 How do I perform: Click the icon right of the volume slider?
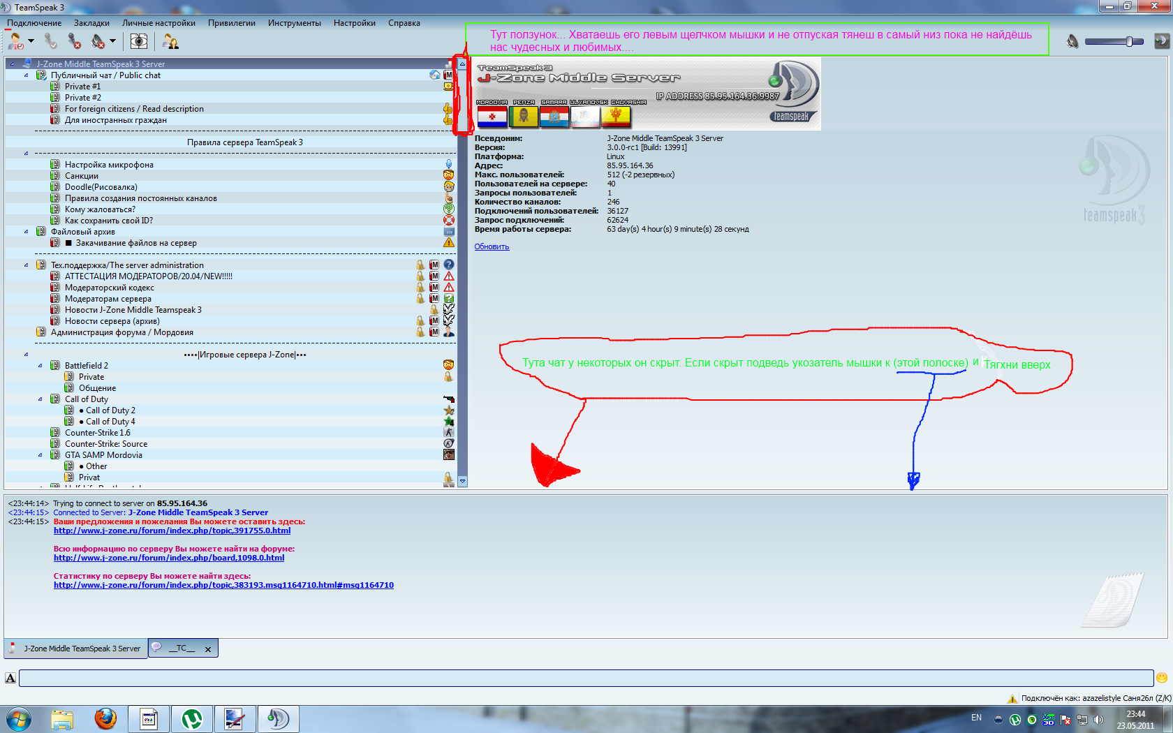point(1161,41)
